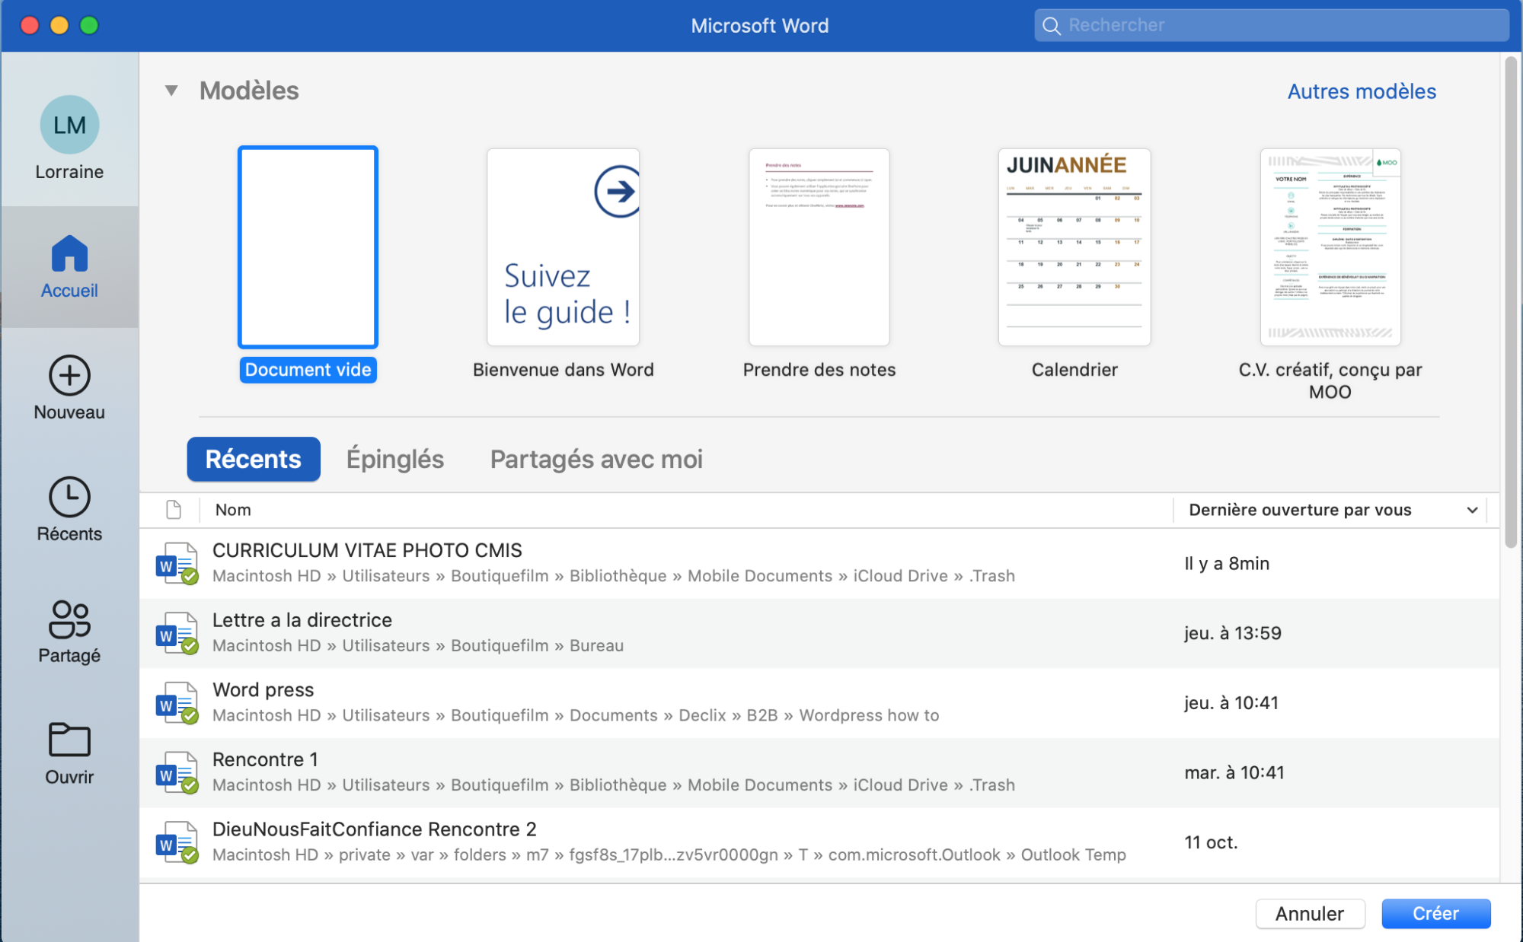Screen dimensions: 1523x942
Task: Select file name CURRICULUM VITAE PHOTO CMIS
Action: pos(367,550)
